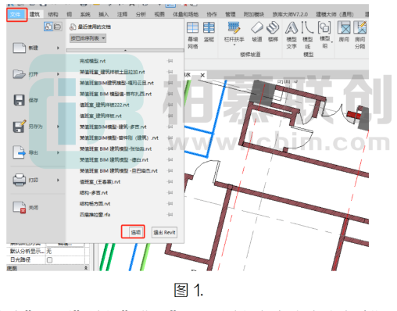397x311 pixels.
Task: Switch to the Manage (管理) ribbon tab
Action: tap(230, 14)
